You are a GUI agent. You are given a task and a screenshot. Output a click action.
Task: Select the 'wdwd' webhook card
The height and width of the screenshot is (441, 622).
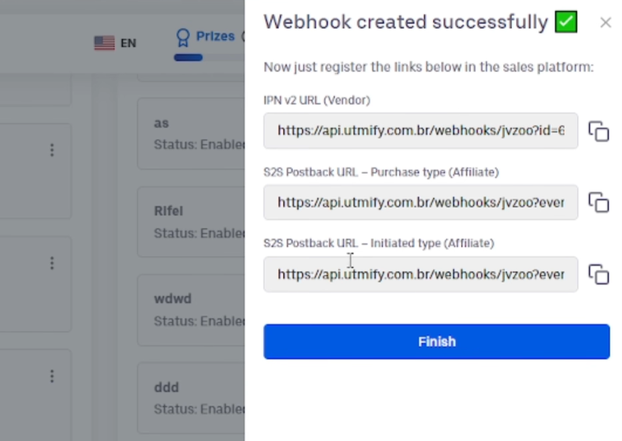pyautogui.click(x=191, y=310)
